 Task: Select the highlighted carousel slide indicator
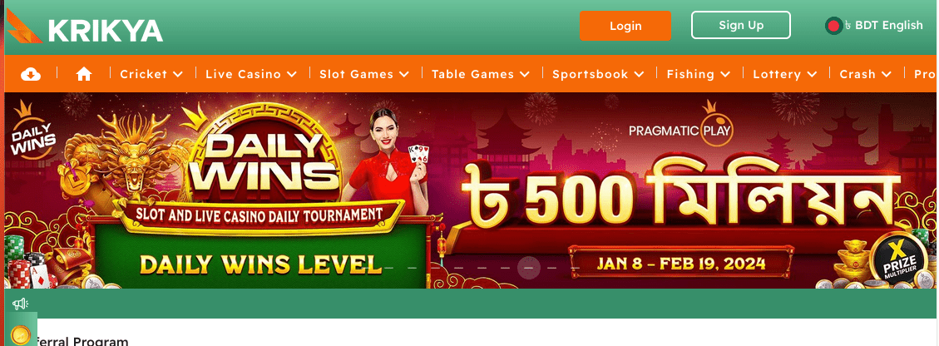(x=529, y=268)
